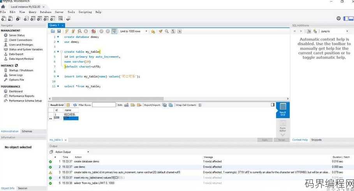The height and width of the screenshot is (191, 354).
Task: Beautify the SQL with broom icon
Action: [x=160, y=31]
